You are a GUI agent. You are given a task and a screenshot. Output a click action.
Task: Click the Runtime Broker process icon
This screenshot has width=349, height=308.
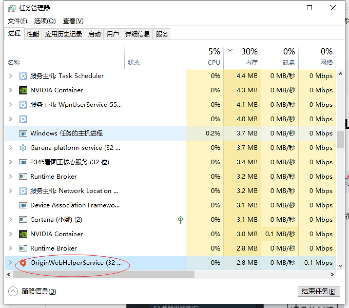(23, 176)
